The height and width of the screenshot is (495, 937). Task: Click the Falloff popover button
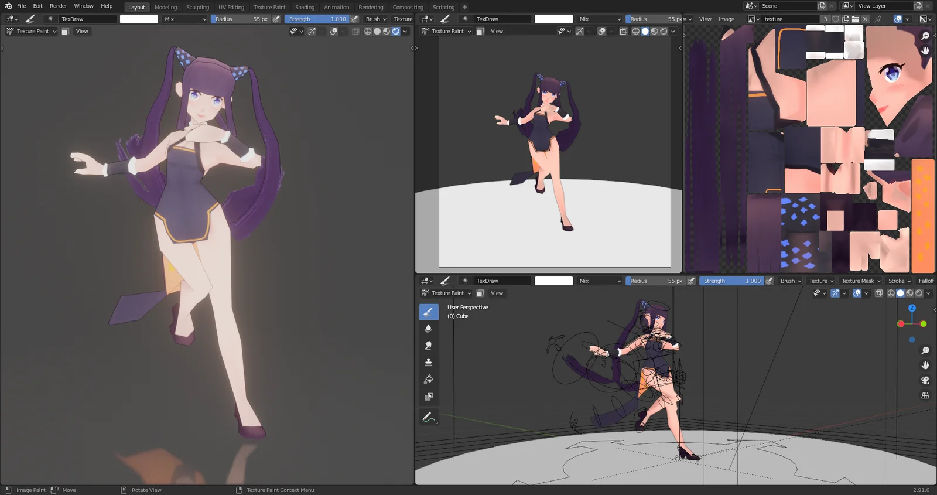pos(926,281)
